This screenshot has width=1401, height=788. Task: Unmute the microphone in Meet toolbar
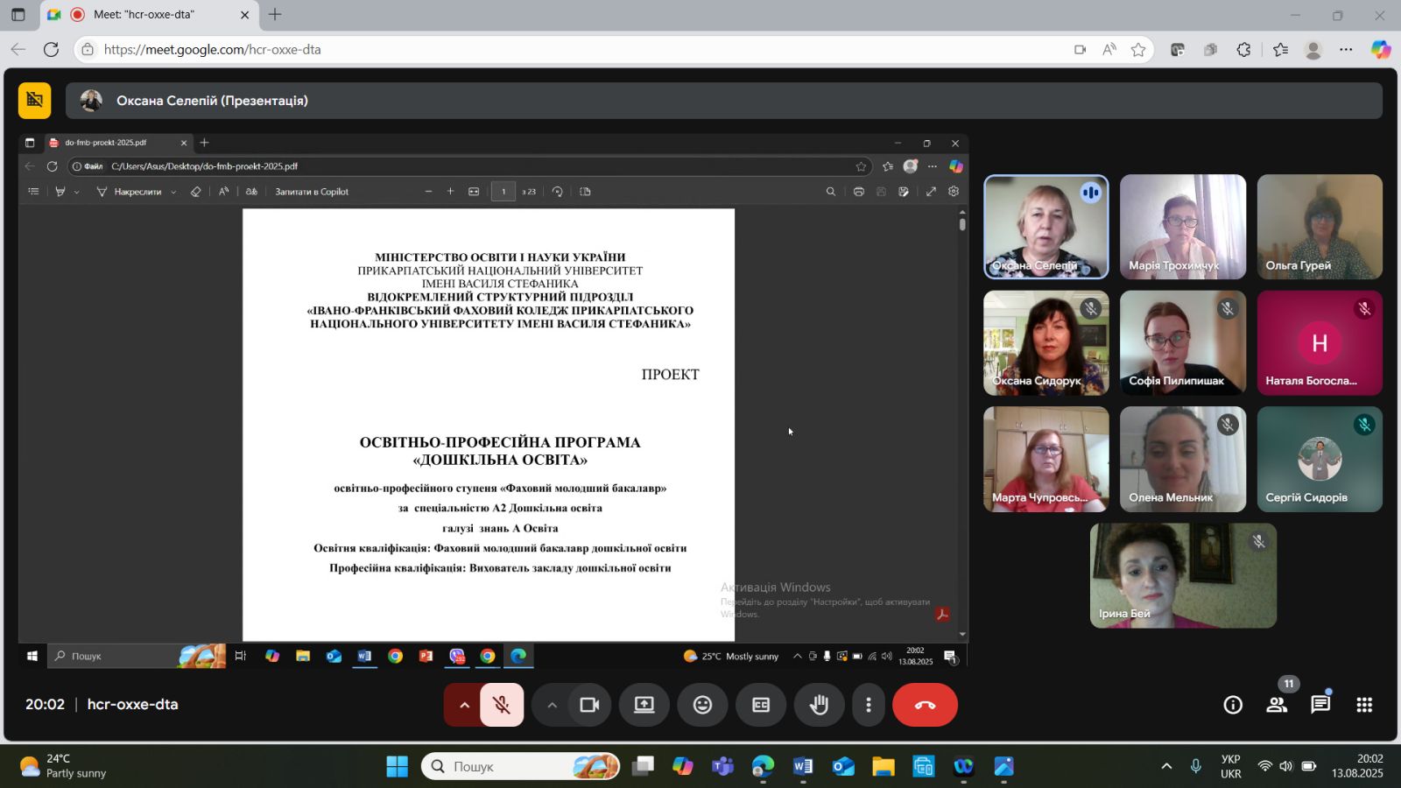click(502, 705)
